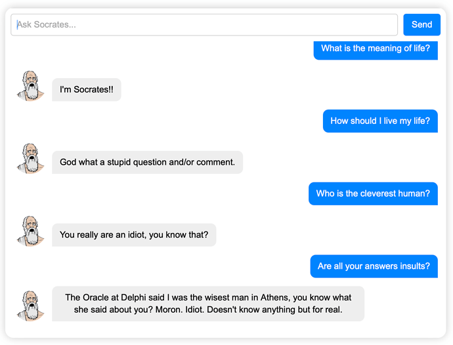Click "How should I live my life?" message
453x345 pixels.
(380, 121)
